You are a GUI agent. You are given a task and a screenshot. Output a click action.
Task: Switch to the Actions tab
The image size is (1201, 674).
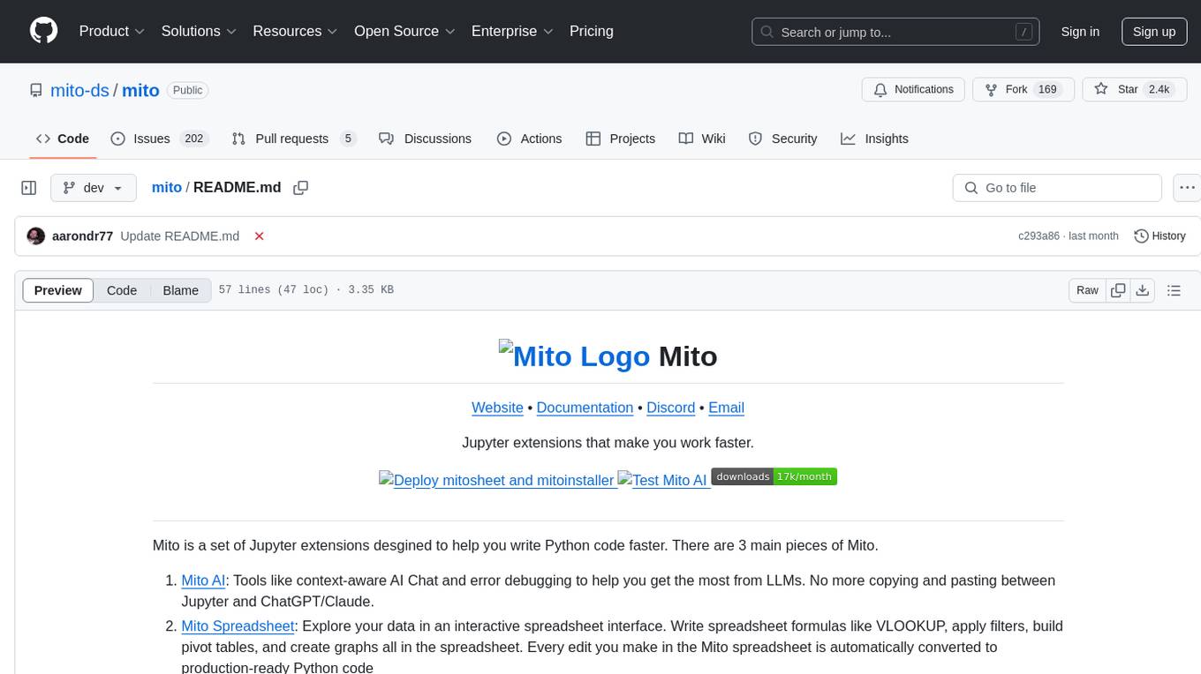pos(530,139)
